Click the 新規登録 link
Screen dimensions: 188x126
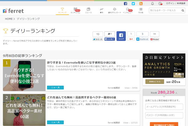tap(181, 3)
